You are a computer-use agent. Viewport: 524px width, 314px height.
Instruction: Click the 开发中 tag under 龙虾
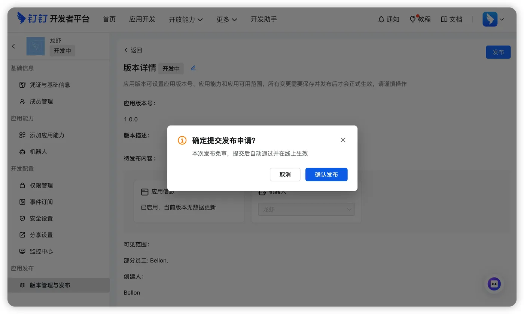[63, 51]
